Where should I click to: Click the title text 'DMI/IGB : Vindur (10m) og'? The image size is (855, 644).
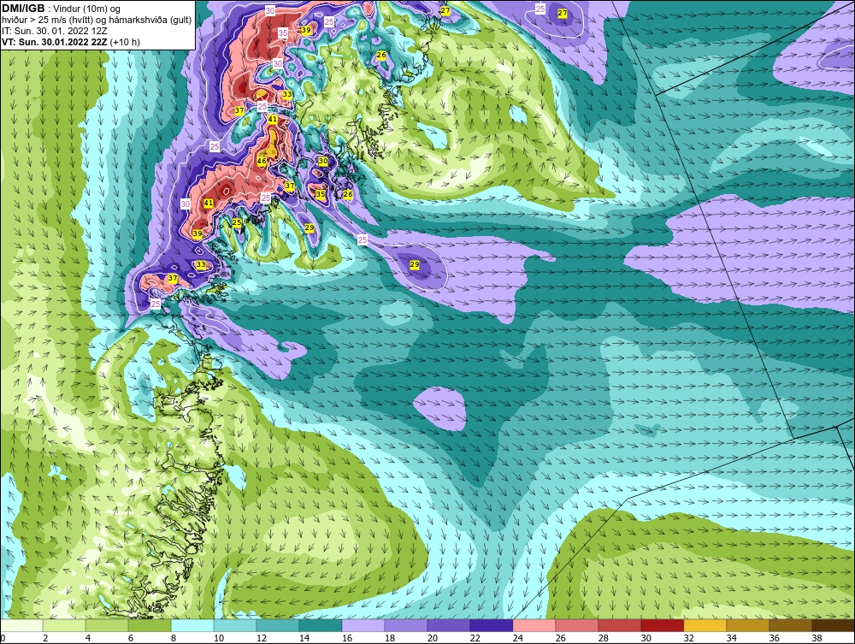point(62,9)
